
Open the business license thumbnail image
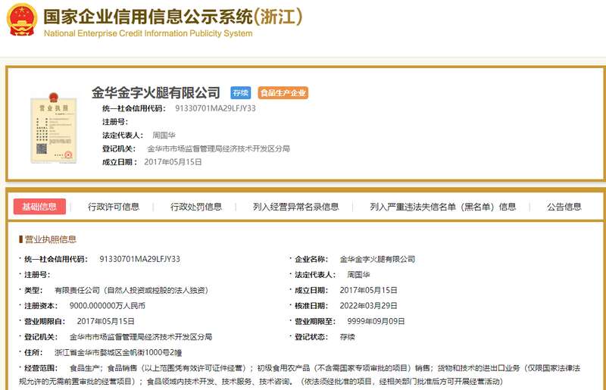pyautogui.click(x=54, y=128)
